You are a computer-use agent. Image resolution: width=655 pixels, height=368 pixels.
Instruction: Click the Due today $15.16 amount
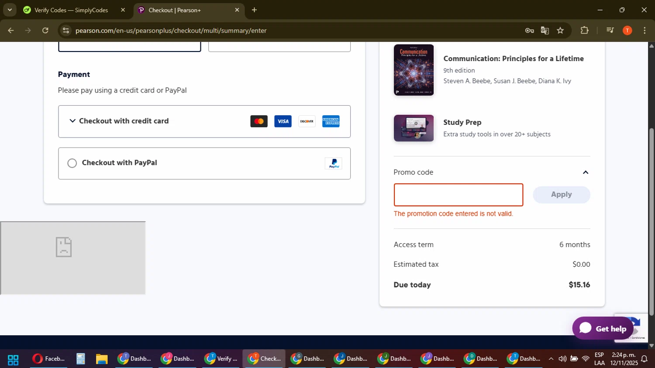click(579, 285)
